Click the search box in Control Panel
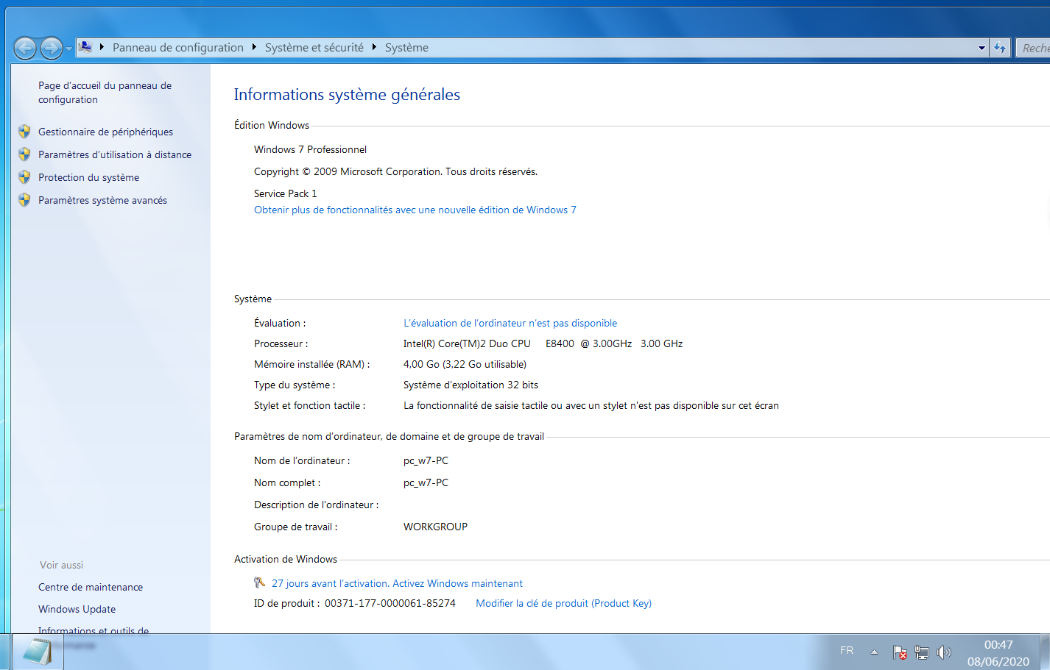This screenshot has height=670, width=1050. [x=1033, y=48]
